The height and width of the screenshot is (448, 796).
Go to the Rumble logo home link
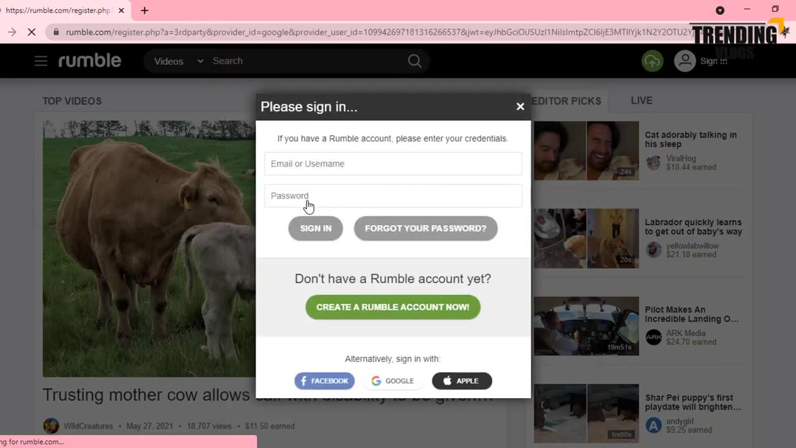[90, 60]
